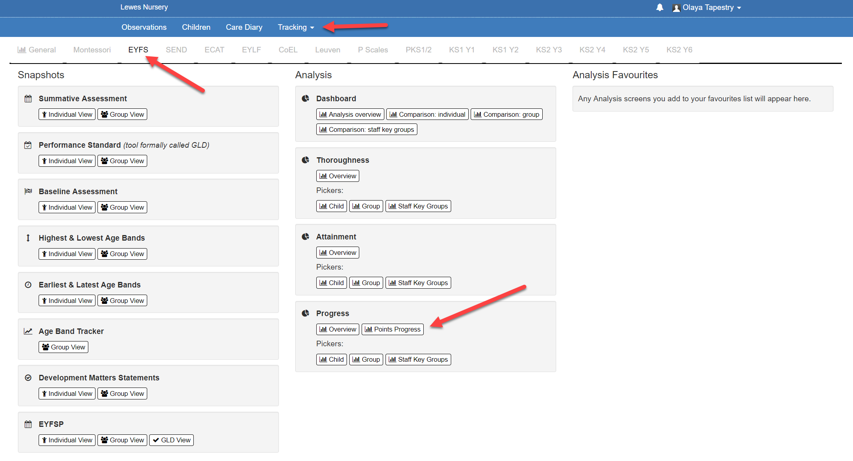Image resolution: width=853 pixels, height=461 pixels.
Task: Click the Olaya Tapestry user avatar icon
Action: [x=676, y=8]
